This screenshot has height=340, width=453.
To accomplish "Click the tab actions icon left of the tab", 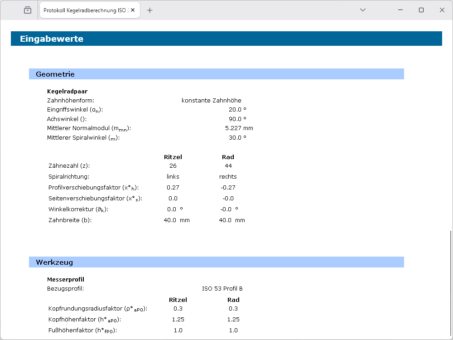I will [x=28, y=10].
